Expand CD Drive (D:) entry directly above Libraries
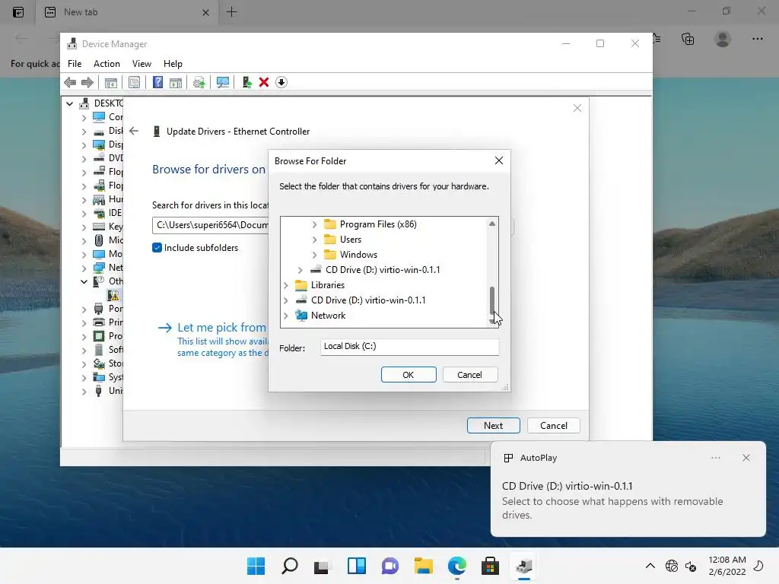 [x=300, y=270]
